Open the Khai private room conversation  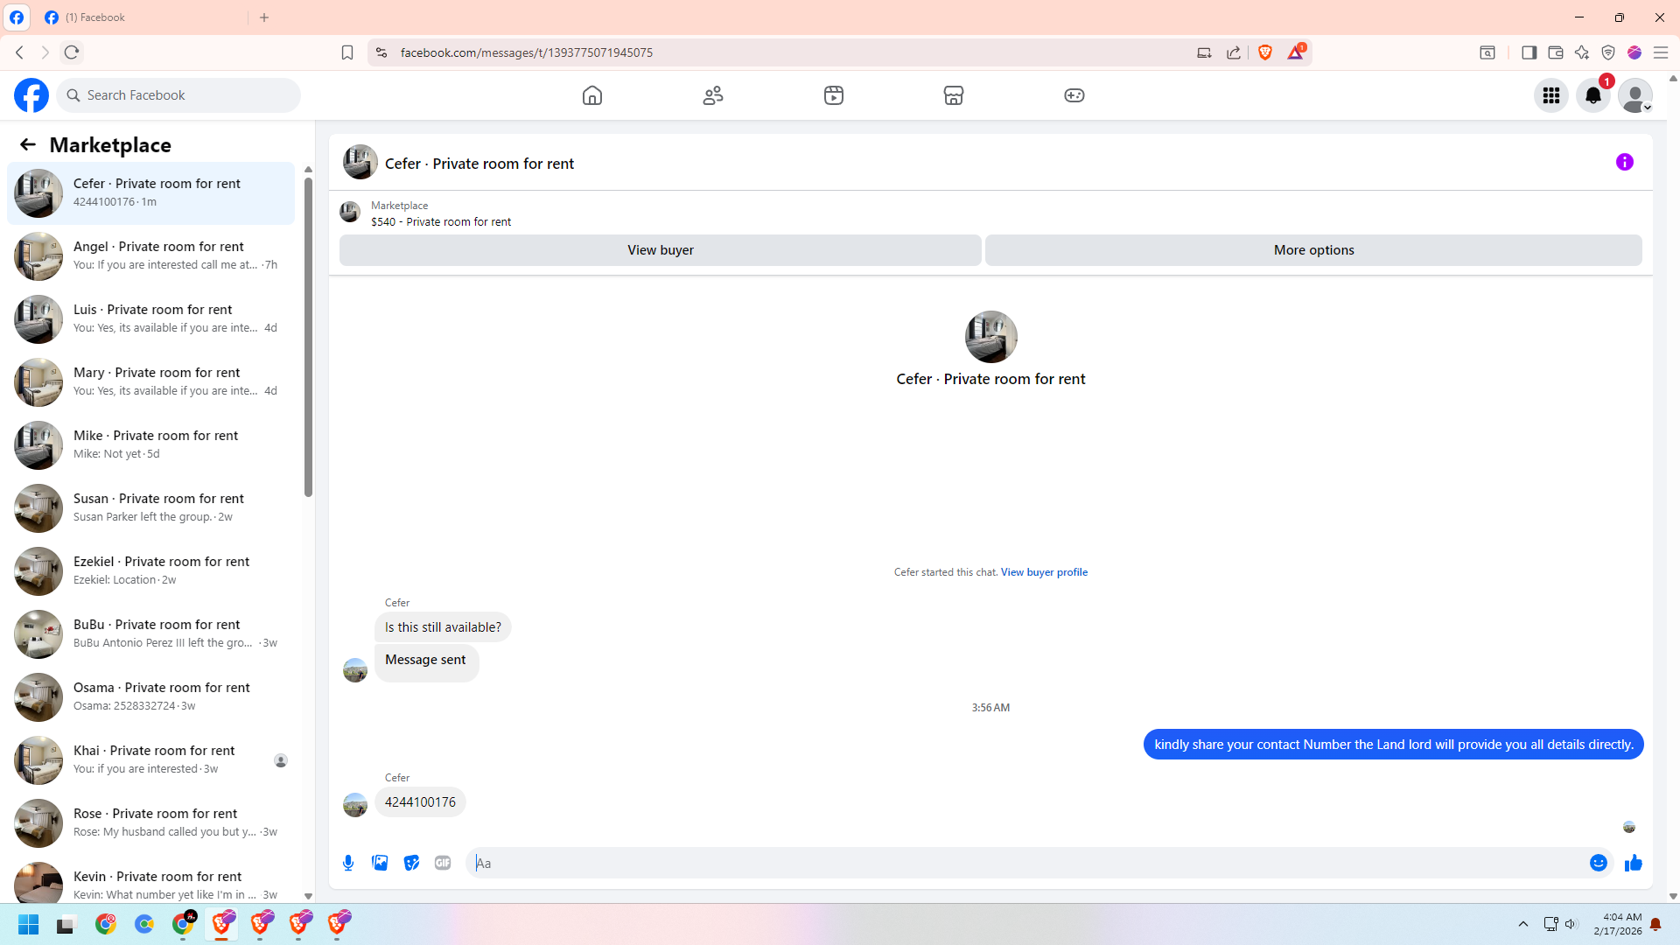click(150, 760)
